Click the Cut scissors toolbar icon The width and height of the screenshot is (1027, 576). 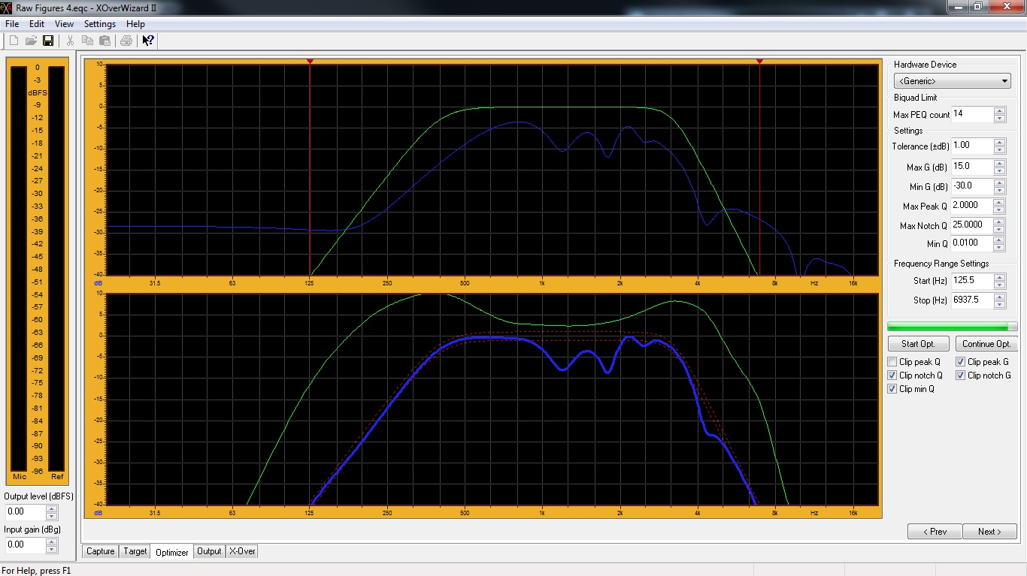(x=71, y=41)
